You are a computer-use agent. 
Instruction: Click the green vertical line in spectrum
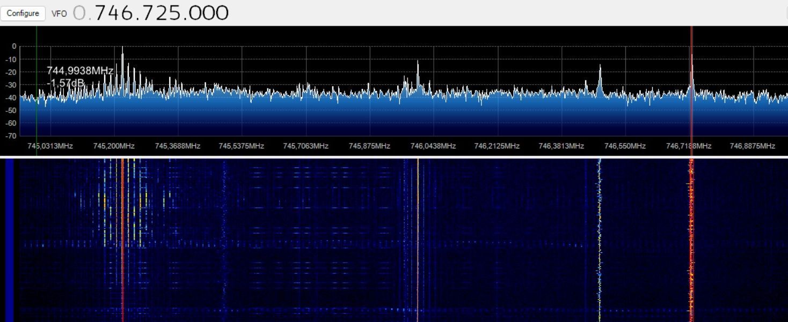click(x=37, y=118)
